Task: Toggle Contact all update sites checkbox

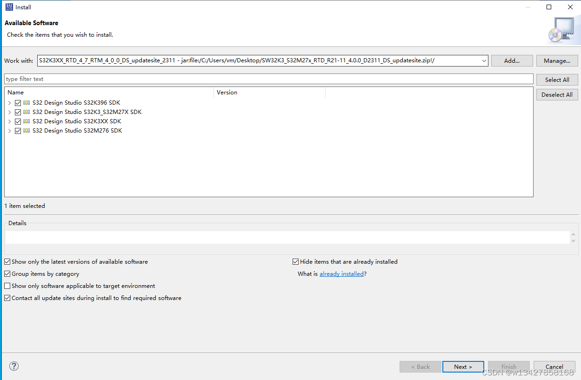Action: pos(7,298)
